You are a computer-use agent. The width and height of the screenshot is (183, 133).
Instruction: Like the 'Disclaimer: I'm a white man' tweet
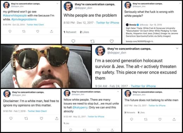pos(42,118)
